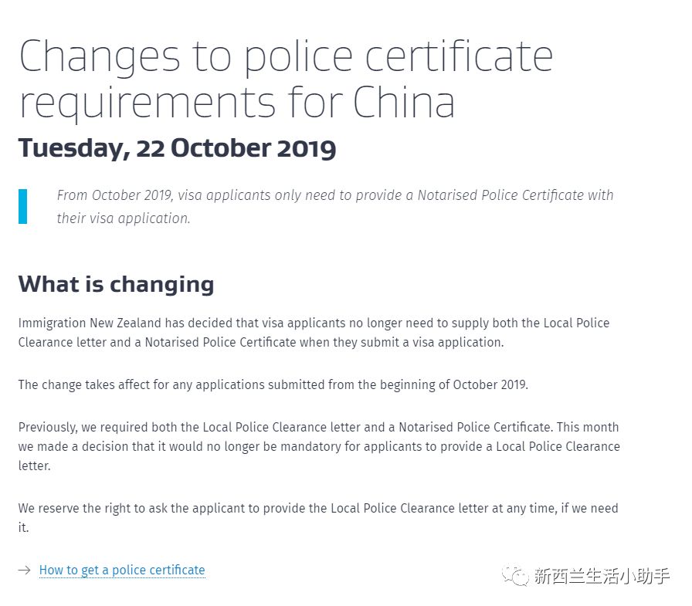Click the 'What is changing' section heading
This screenshot has height=606, width=692.
[116, 285]
